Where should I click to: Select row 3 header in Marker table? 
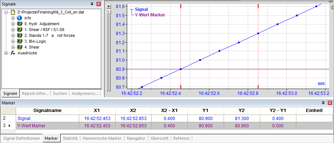click(8, 125)
